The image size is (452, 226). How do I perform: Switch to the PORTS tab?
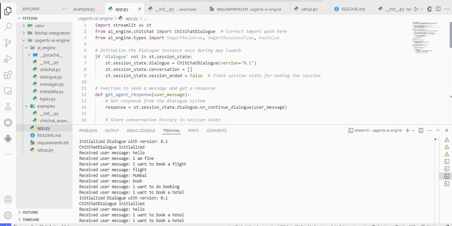193,131
